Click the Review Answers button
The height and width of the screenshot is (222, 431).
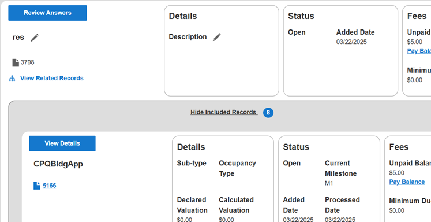(47, 13)
